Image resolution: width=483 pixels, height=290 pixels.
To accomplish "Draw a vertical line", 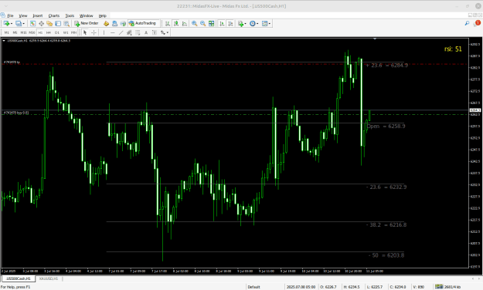I will (x=104, y=32).
